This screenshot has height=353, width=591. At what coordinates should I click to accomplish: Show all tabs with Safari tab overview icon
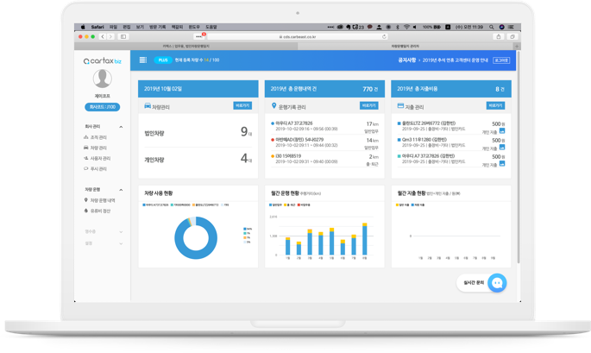tap(512, 36)
